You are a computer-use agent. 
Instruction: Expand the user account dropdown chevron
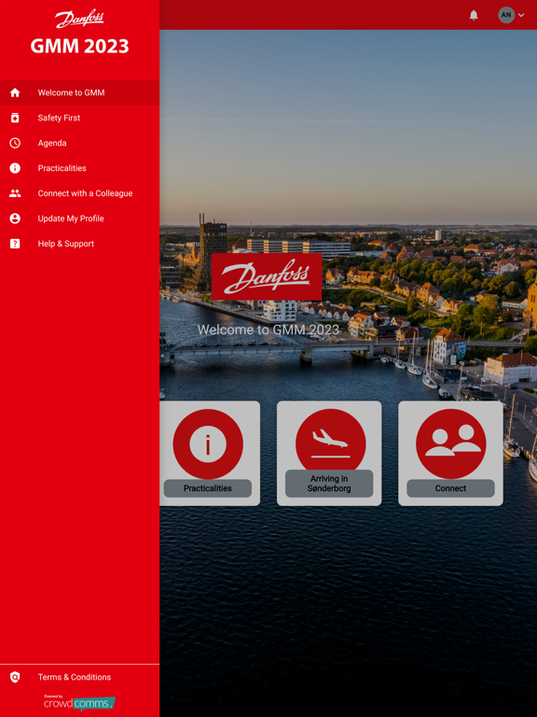[x=521, y=15]
